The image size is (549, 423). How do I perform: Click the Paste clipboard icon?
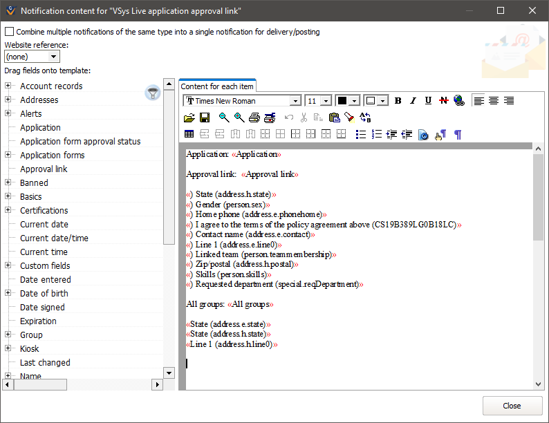[x=334, y=118]
